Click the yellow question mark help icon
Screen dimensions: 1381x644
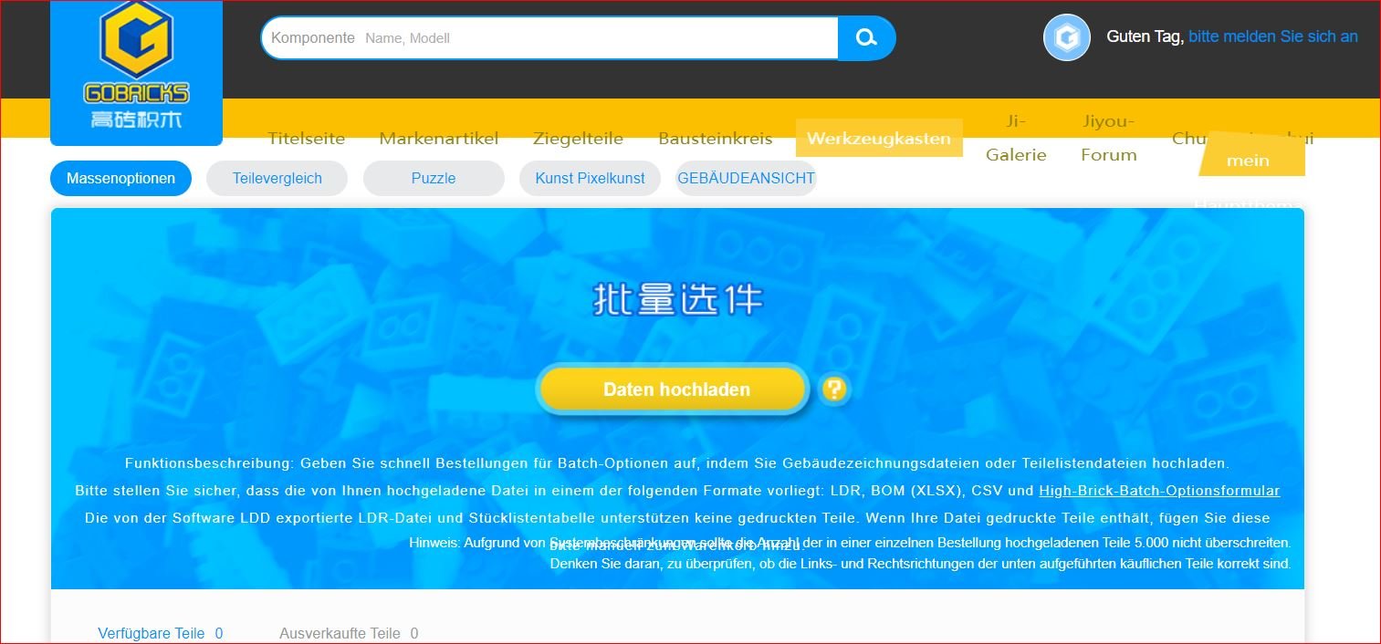tap(833, 390)
